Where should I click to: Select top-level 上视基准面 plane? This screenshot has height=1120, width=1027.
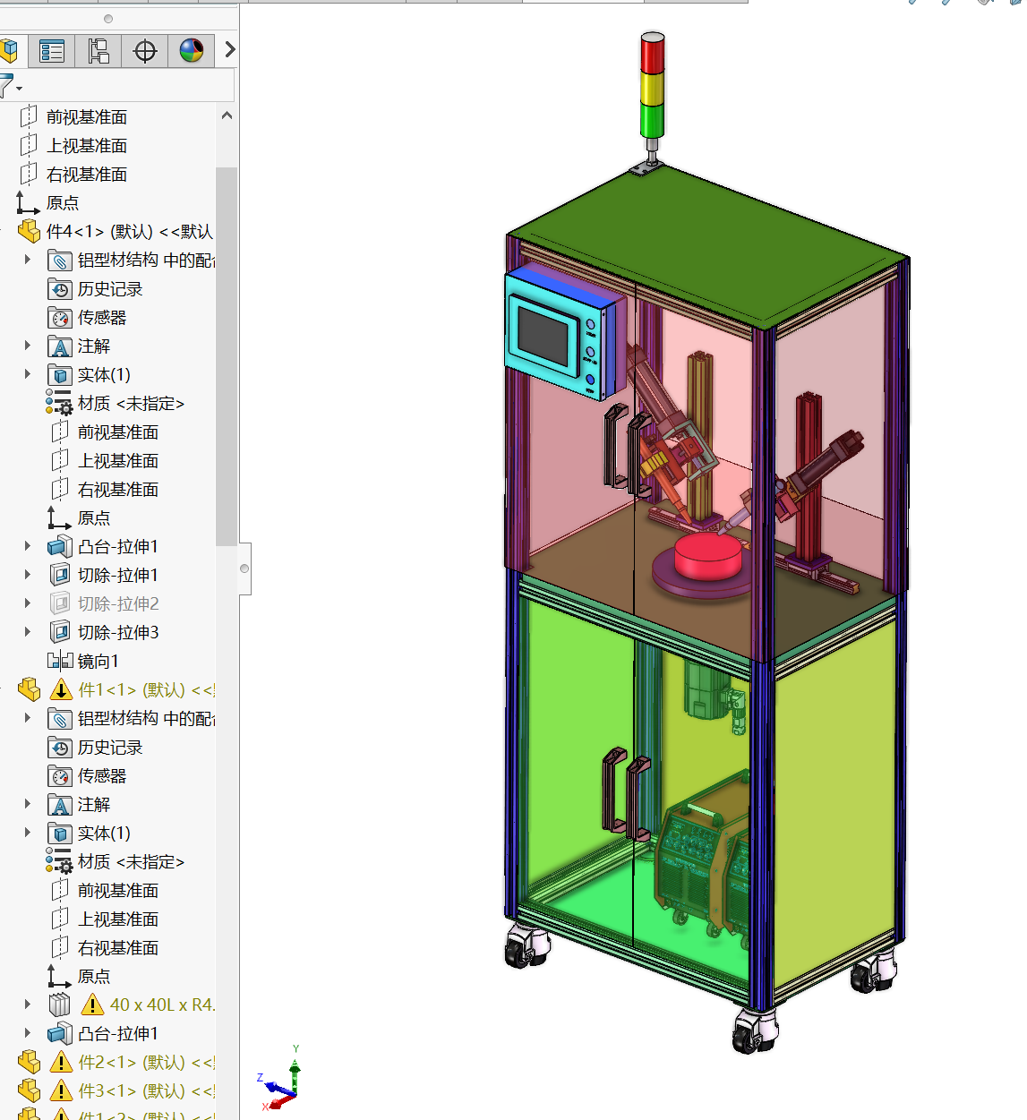[x=87, y=146]
